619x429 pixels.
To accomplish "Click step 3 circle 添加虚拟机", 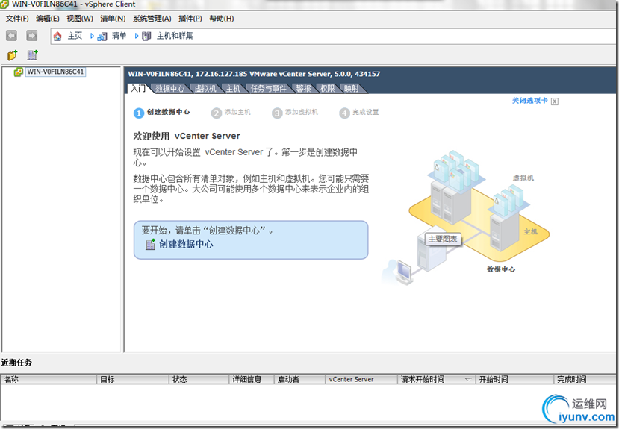I will tap(277, 113).
